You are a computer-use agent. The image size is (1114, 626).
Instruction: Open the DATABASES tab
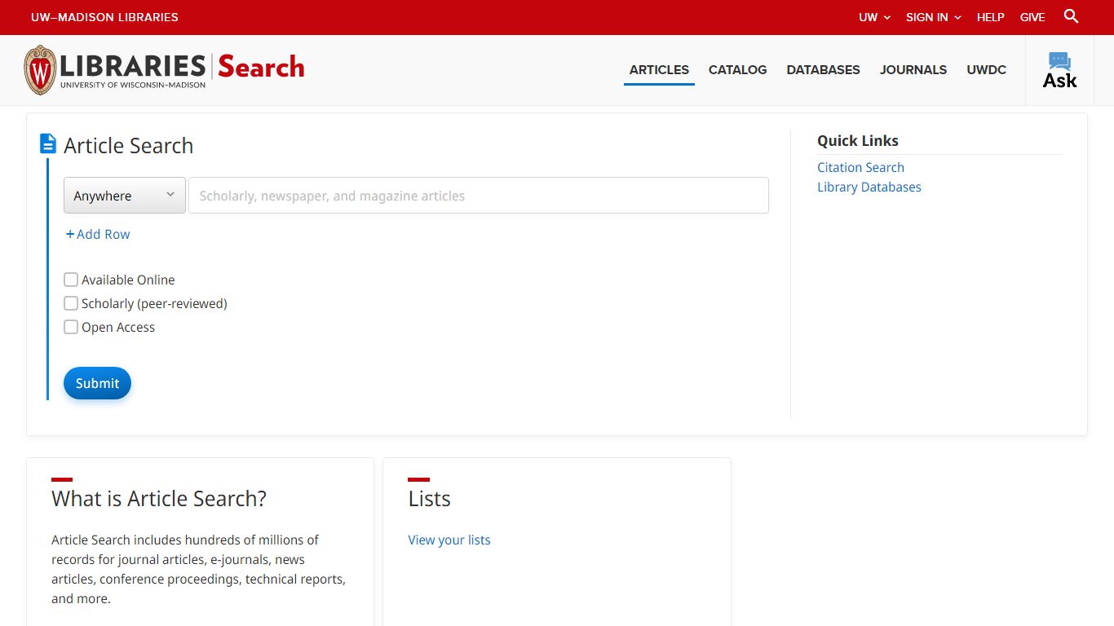point(823,70)
